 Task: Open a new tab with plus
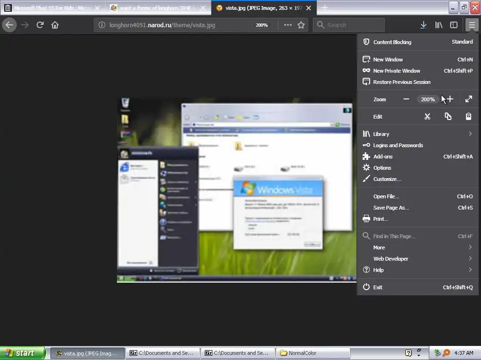click(x=325, y=8)
